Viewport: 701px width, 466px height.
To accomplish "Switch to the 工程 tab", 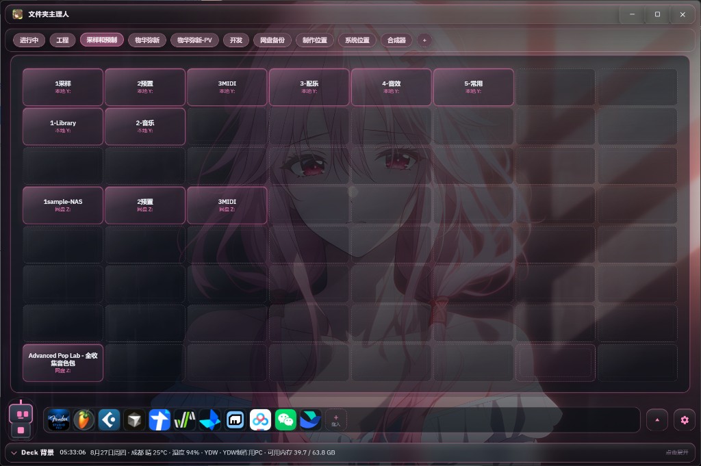I will 62,40.
